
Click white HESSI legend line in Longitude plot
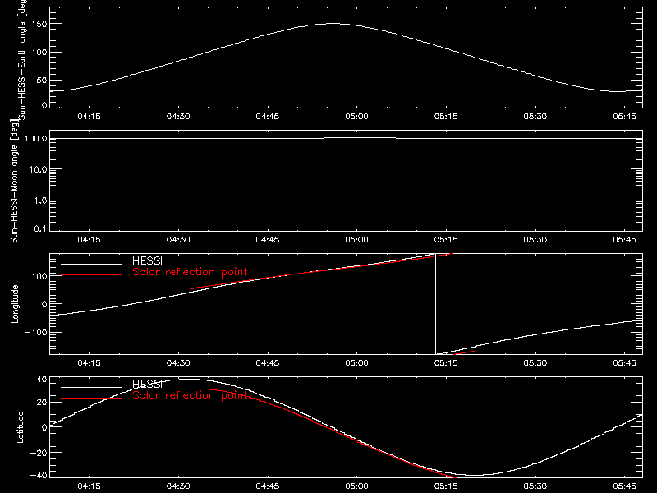tap(91, 264)
